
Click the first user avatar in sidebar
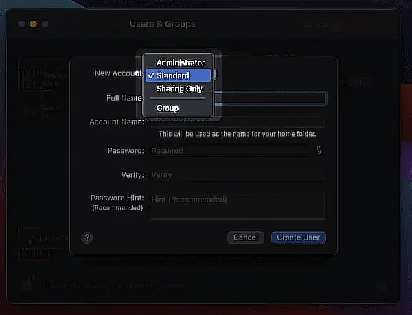(x=30, y=80)
